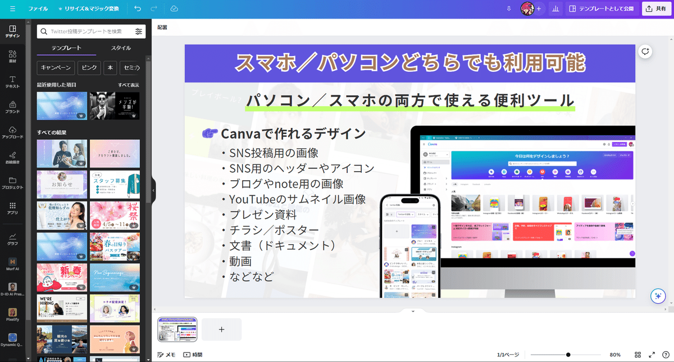Collapse the page thumbnails strip chevron
The image size is (674, 362).
[x=413, y=311]
